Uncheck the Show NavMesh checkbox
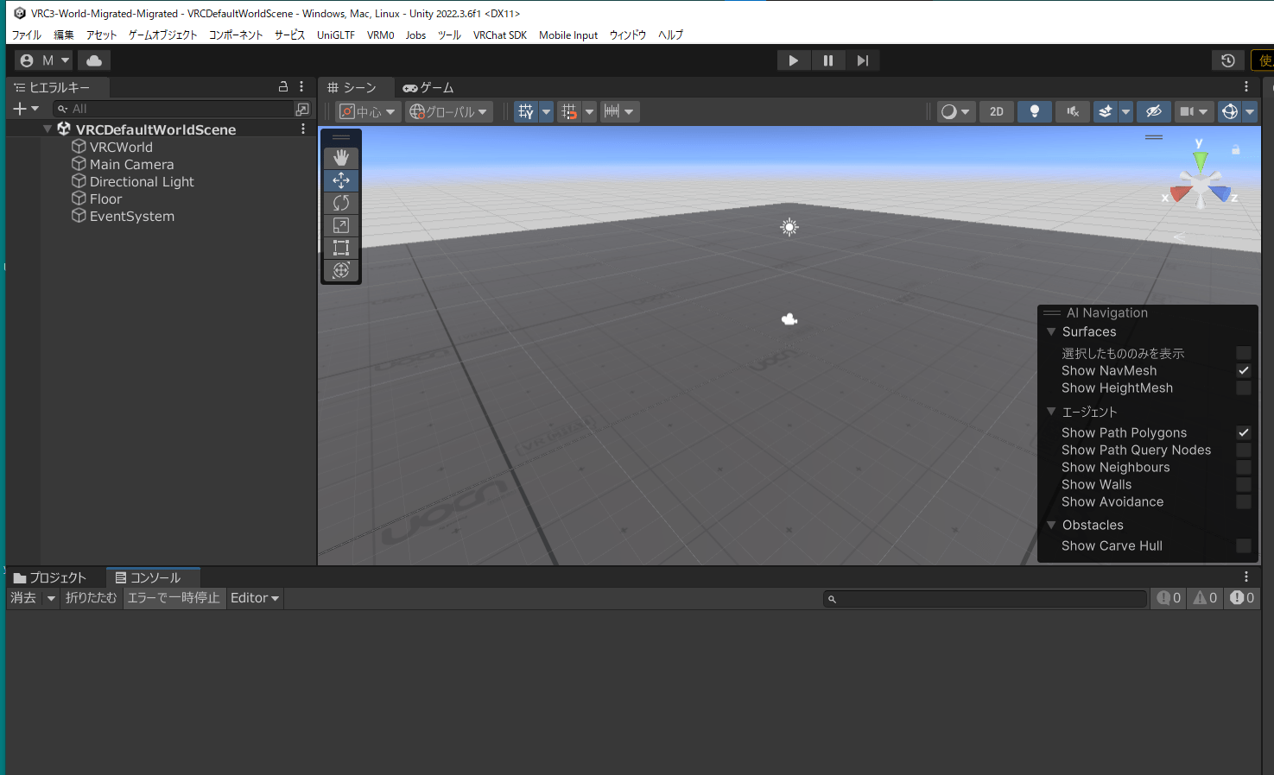Viewport: 1274px width, 775px height. coord(1243,370)
